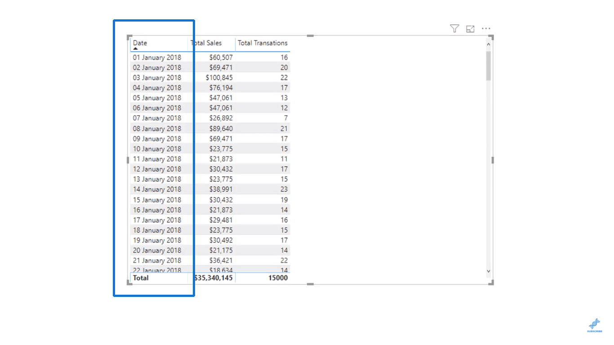Click the $38,991 sales value
The height and width of the screenshot is (345, 614).
tap(221, 189)
